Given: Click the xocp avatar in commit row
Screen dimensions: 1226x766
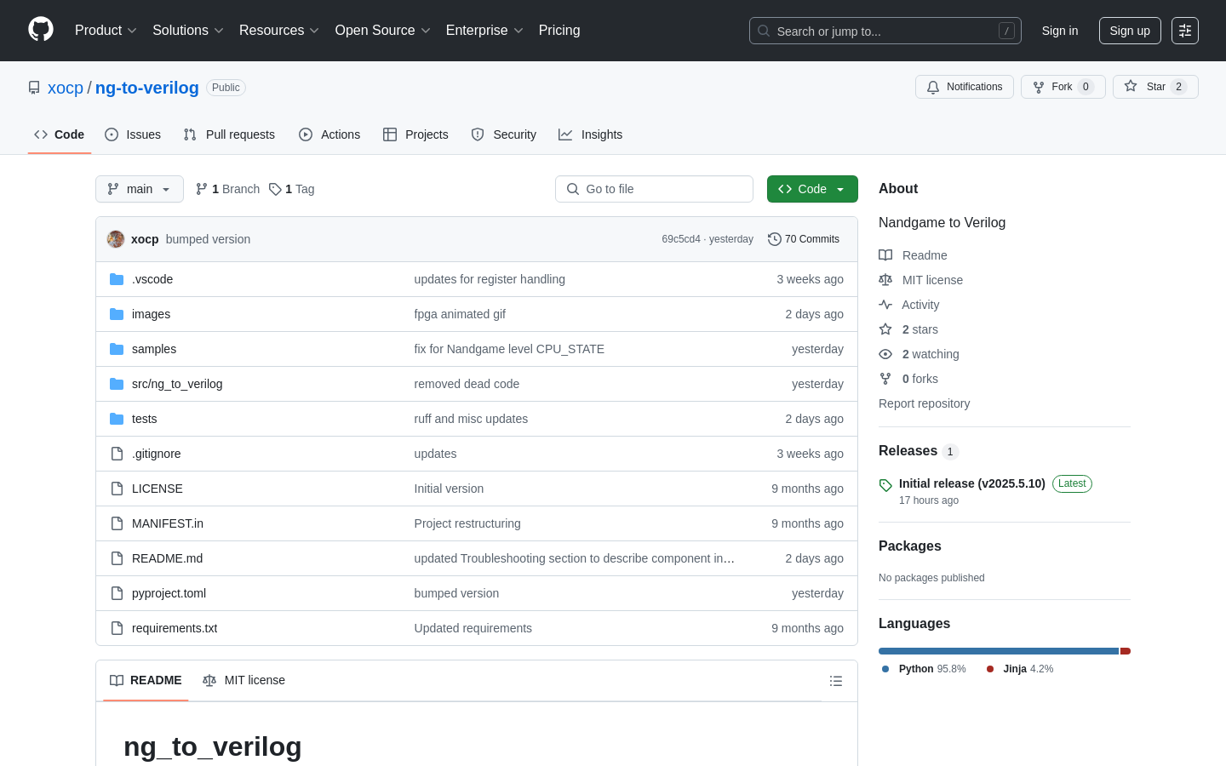Looking at the screenshot, I should click(x=116, y=239).
